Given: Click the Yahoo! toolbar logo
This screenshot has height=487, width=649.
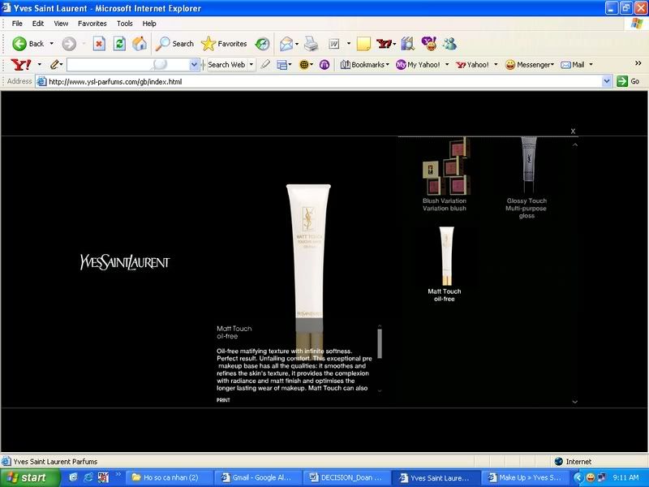Looking at the screenshot, I should [x=20, y=64].
